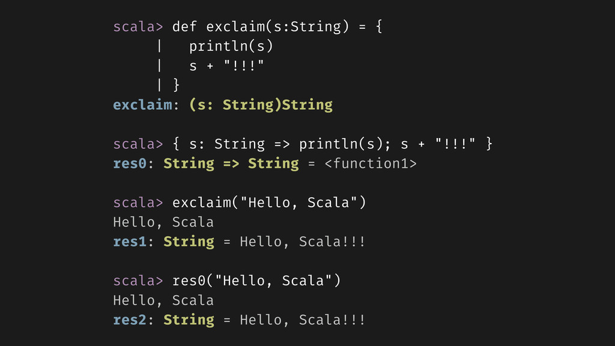Click the '<function1>' value text
This screenshot has width=615, height=346.
coord(371,163)
